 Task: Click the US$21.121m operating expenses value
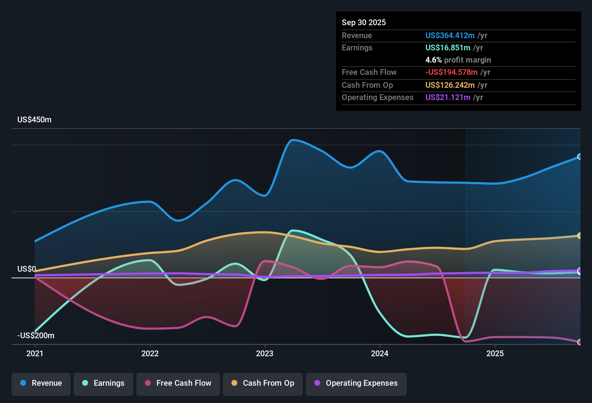(448, 98)
